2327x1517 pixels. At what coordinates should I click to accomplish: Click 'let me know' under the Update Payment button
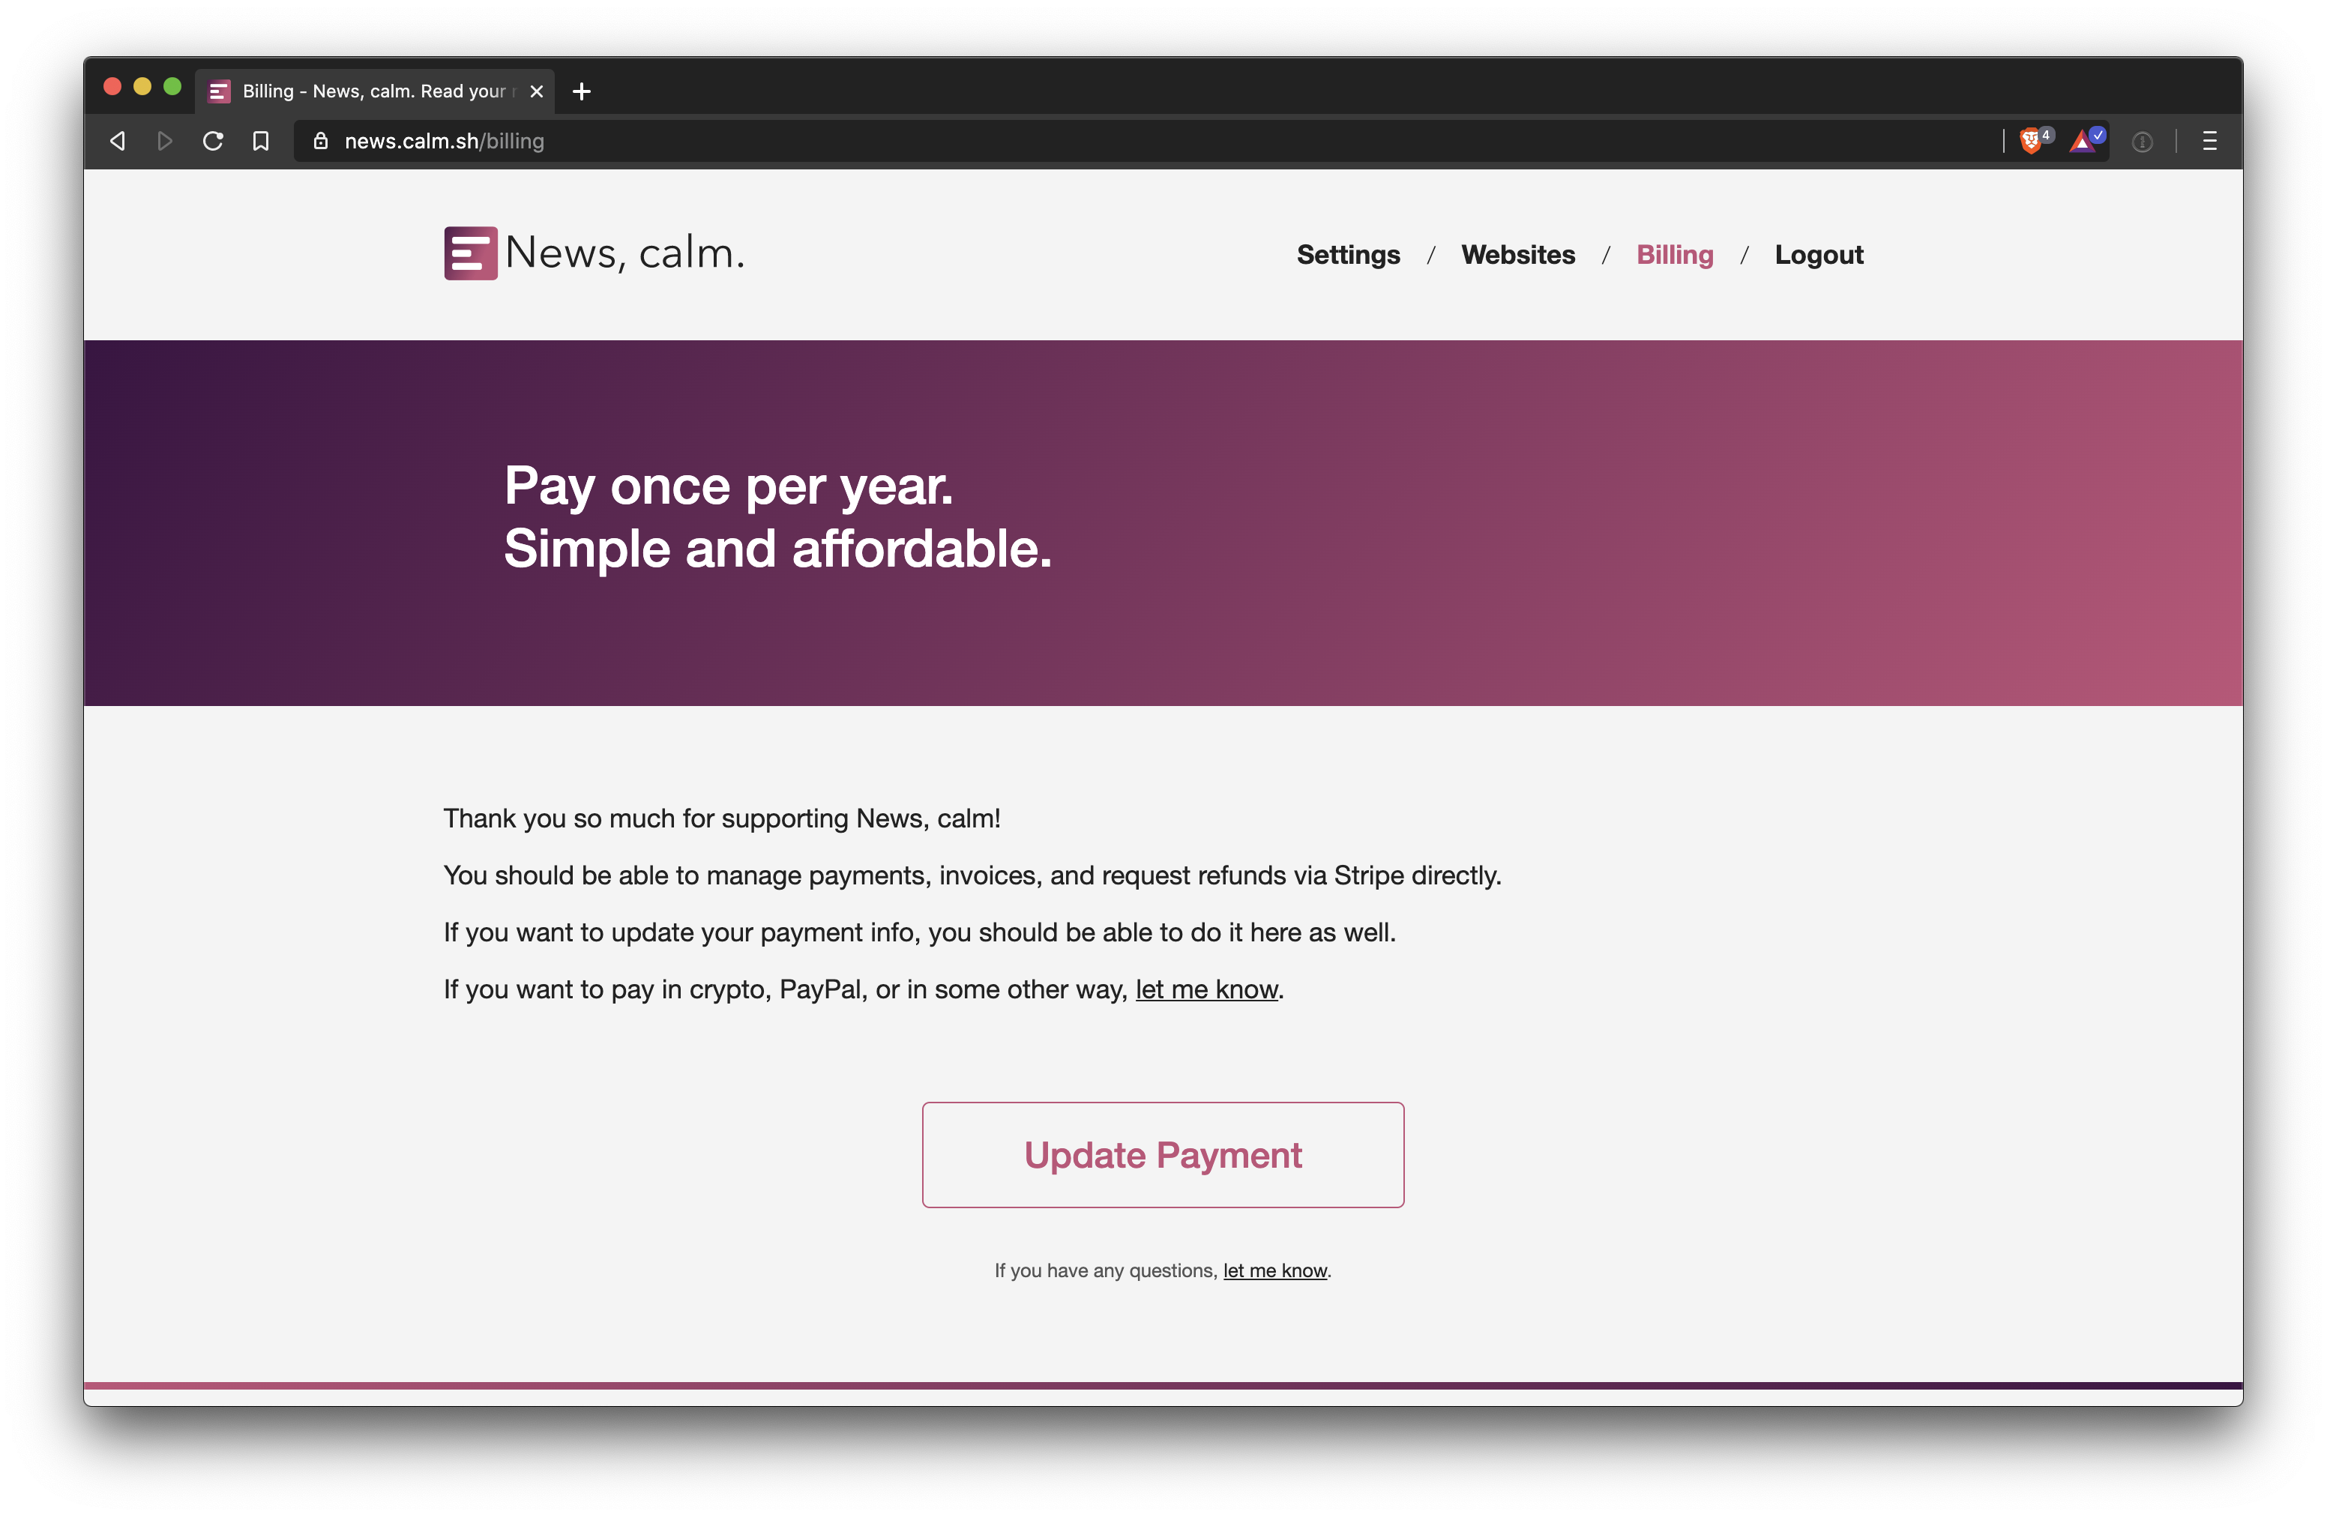[x=1274, y=1270]
